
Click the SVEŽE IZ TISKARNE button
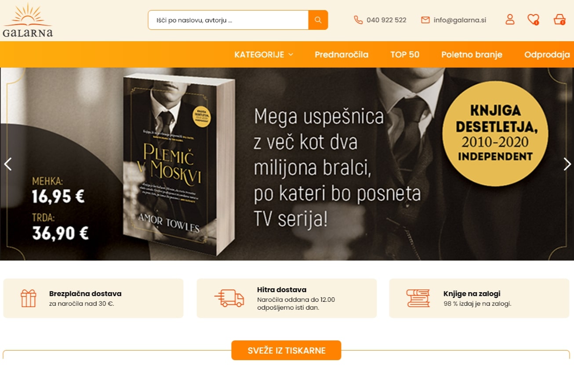pos(286,351)
